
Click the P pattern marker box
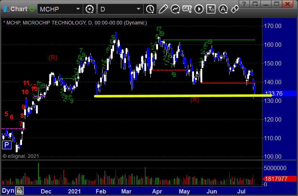click(x=7, y=145)
